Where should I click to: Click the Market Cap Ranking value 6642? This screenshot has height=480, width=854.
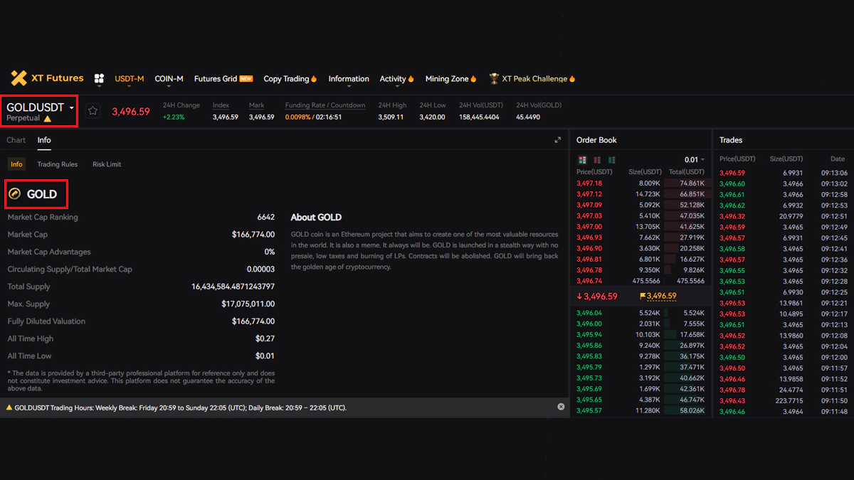click(x=265, y=217)
